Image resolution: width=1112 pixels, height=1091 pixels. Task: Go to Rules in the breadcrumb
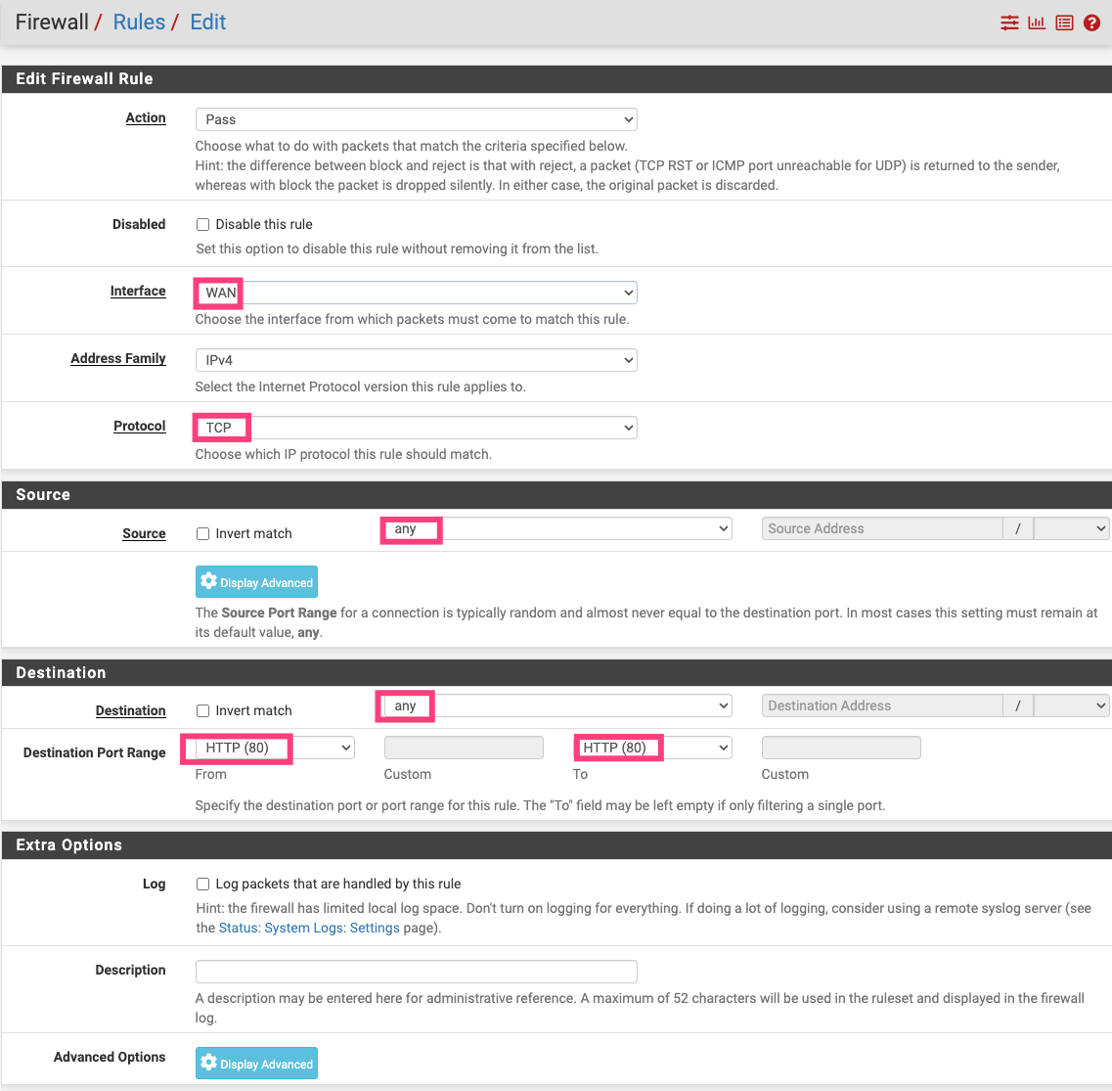(139, 23)
